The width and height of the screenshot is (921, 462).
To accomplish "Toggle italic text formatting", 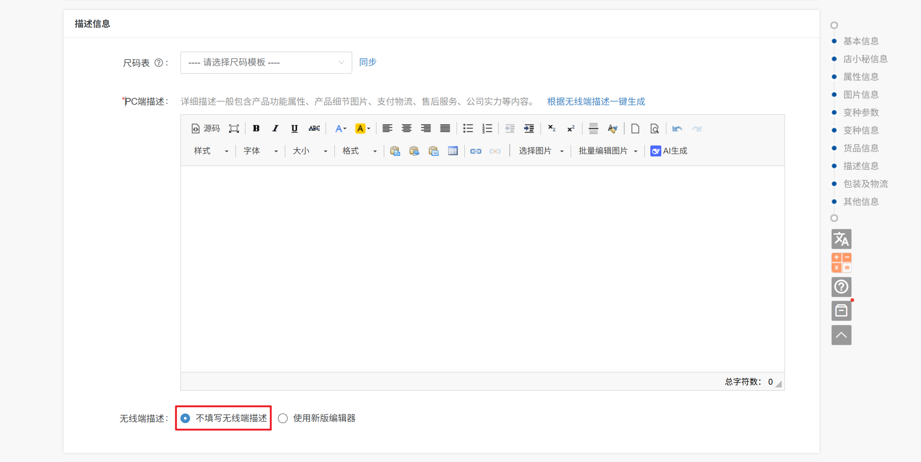I will 275,129.
